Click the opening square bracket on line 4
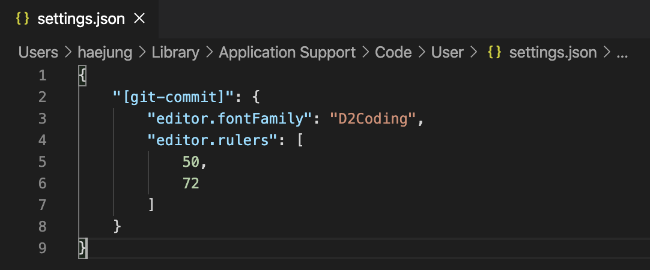This screenshot has height=270, width=650. tap(300, 140)
